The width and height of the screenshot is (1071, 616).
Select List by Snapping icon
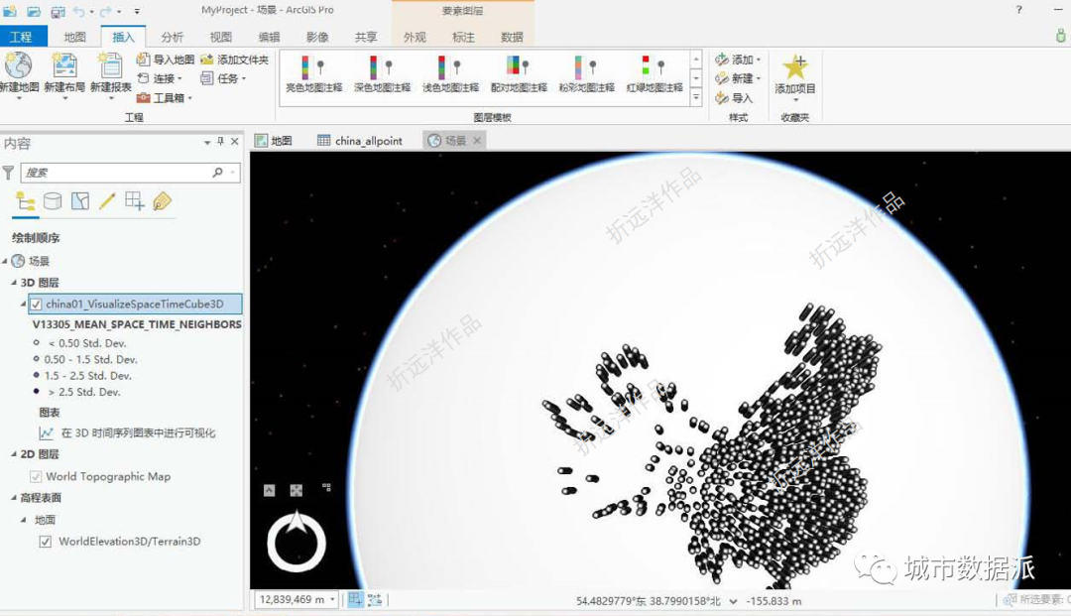[x=135, y=201]
